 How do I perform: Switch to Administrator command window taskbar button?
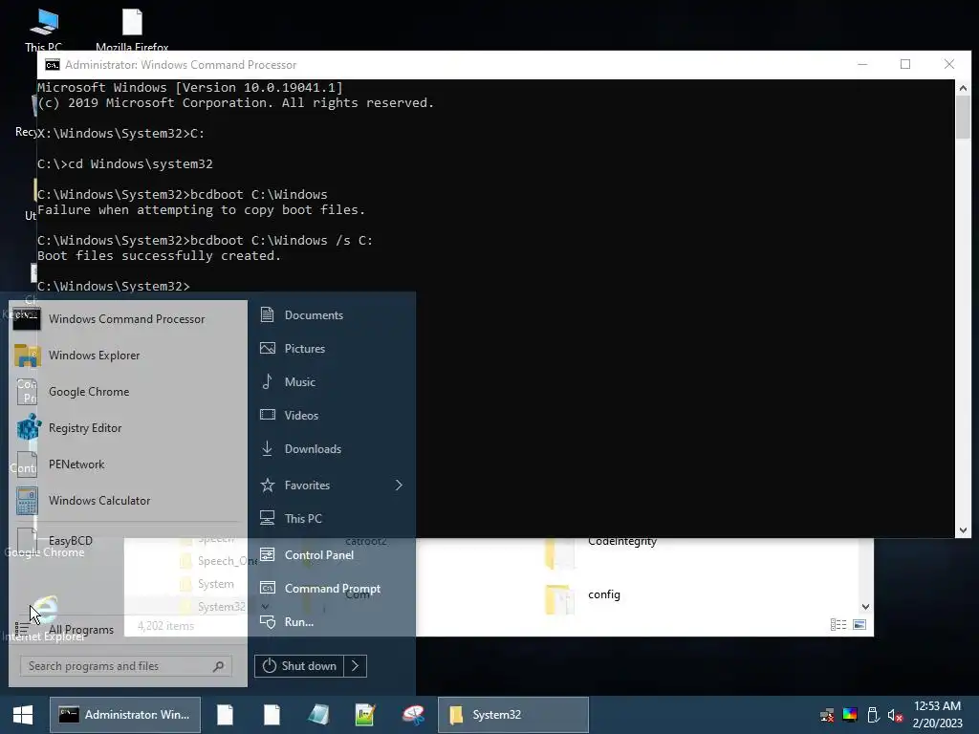(125, 715)
